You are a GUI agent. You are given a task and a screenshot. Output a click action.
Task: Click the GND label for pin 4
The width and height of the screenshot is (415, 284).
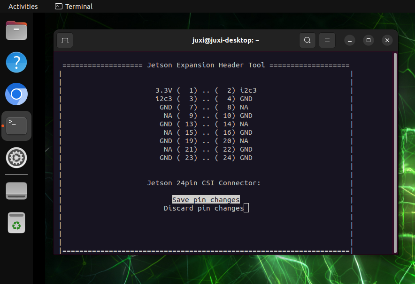tap(246, 99)
